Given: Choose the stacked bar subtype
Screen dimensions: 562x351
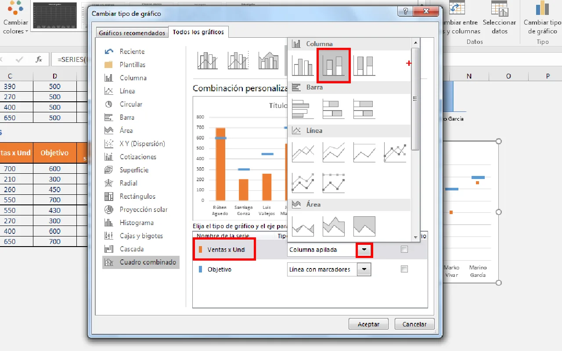Looking at the screenshot, I should pyautogui.click(x=334, y=109).
